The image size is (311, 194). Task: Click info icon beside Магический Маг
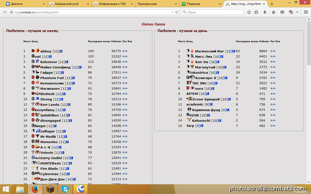[234, 51]
